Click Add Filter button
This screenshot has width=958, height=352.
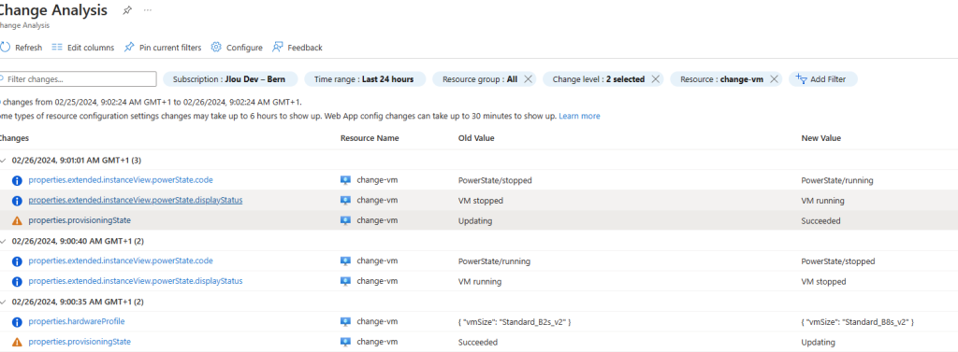(x=823, y=79)
